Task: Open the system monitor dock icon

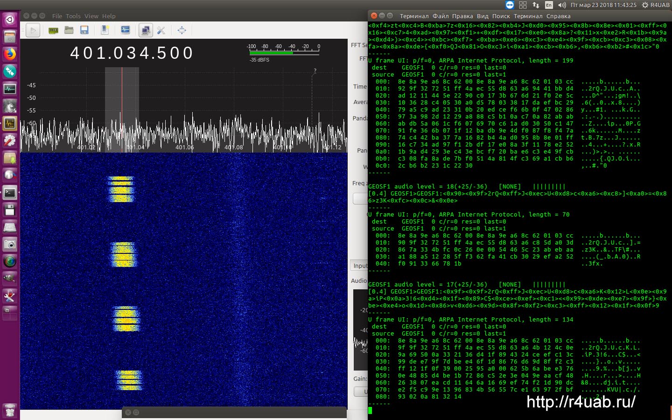Action: pyautogui.click(x=10, y=89)
